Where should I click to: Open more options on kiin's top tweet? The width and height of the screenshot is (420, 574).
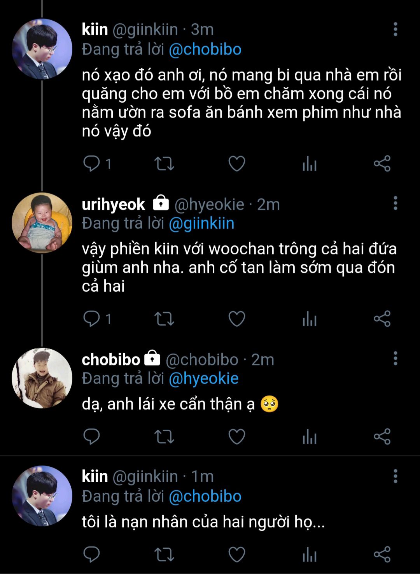point(395,30)
